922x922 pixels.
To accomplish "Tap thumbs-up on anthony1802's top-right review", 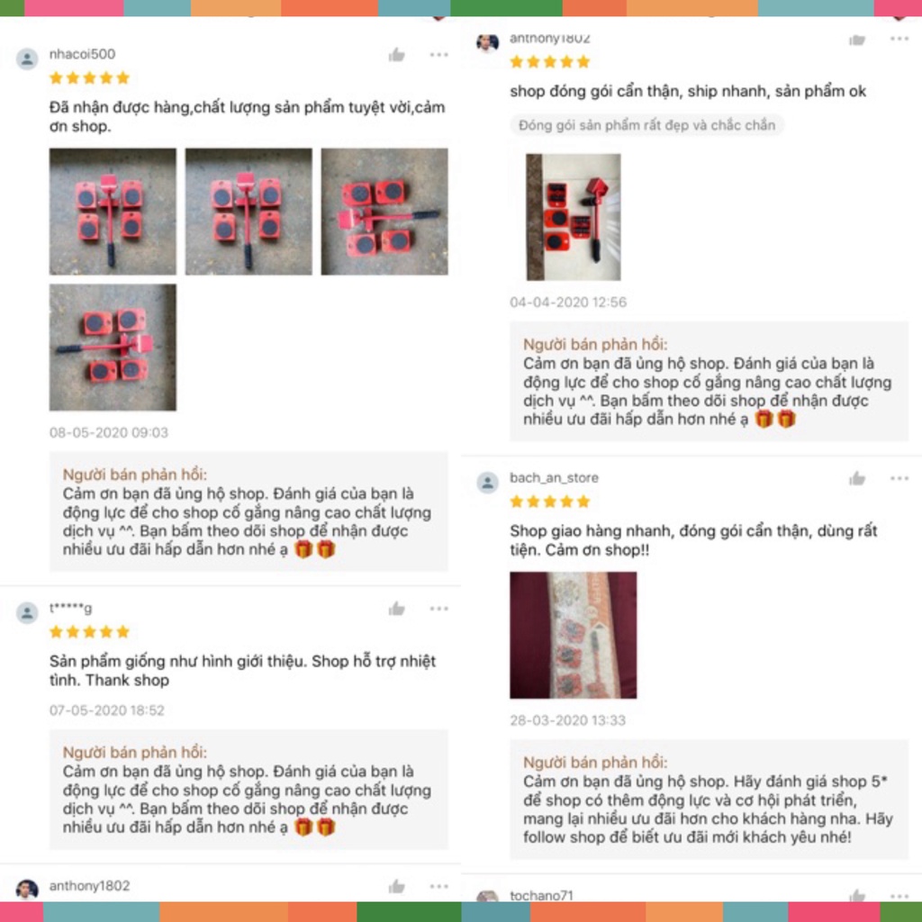I will 857,40.
